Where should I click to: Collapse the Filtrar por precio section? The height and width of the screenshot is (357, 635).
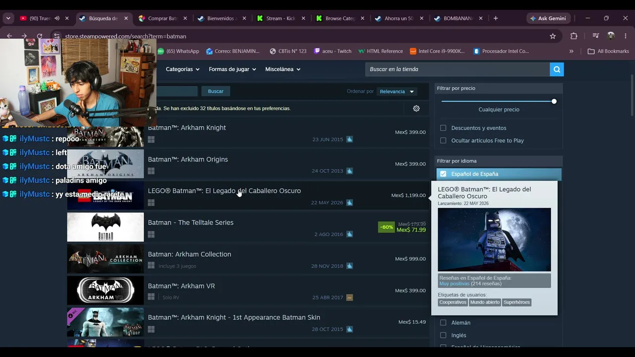click(499, 88)
